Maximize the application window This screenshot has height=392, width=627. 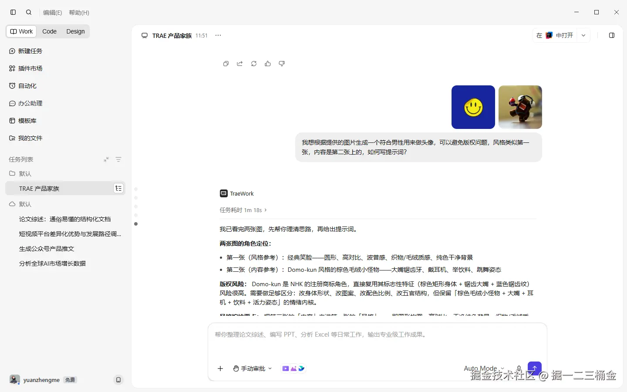point(597,12)
